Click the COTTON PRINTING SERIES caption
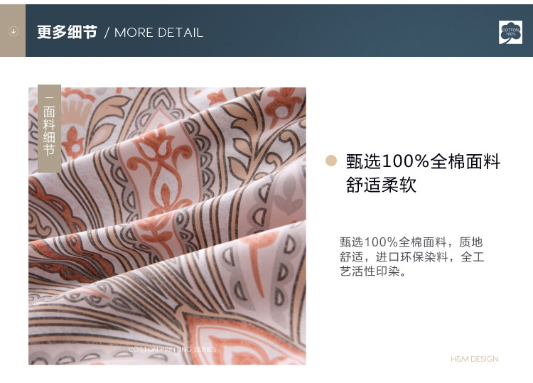The width and height of the screenshot is (533, 383). coord(172,349)
